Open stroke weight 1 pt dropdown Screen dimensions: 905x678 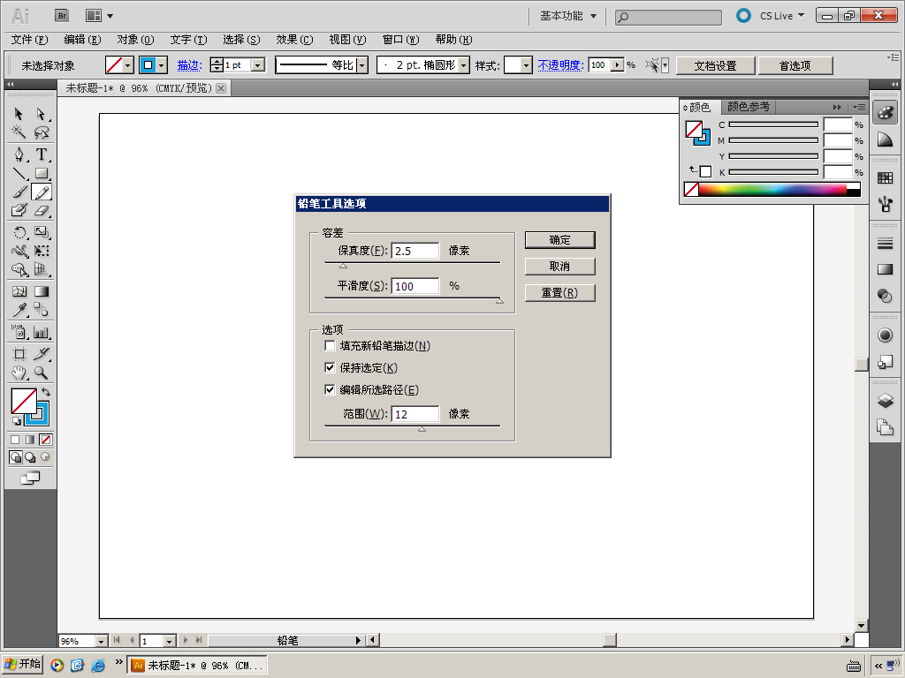click(259, 65)
